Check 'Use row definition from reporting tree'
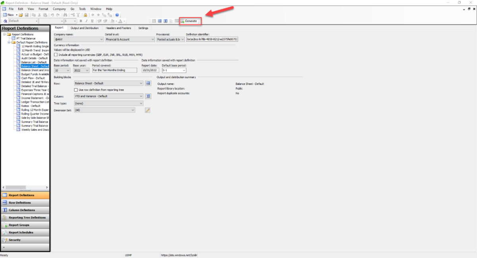477x258 pixels. tap(76, 89)
